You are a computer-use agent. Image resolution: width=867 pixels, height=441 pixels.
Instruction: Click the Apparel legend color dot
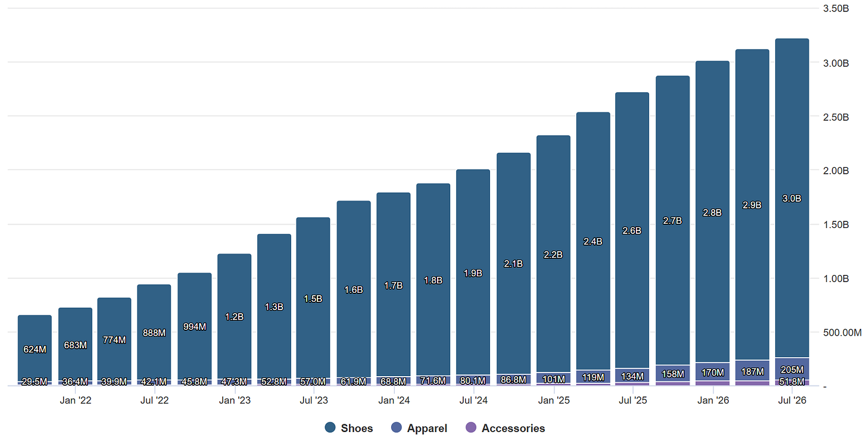[397, 428]
